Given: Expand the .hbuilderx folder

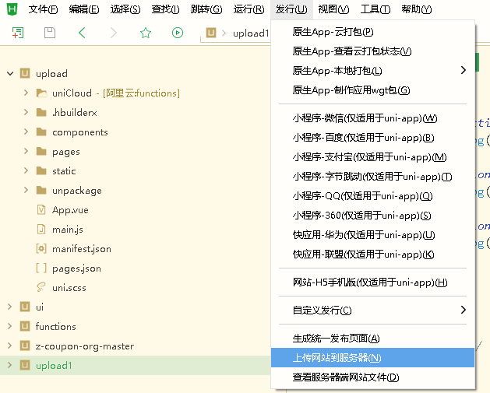Looking at the screenshot, I should click(x=26, y=112).
